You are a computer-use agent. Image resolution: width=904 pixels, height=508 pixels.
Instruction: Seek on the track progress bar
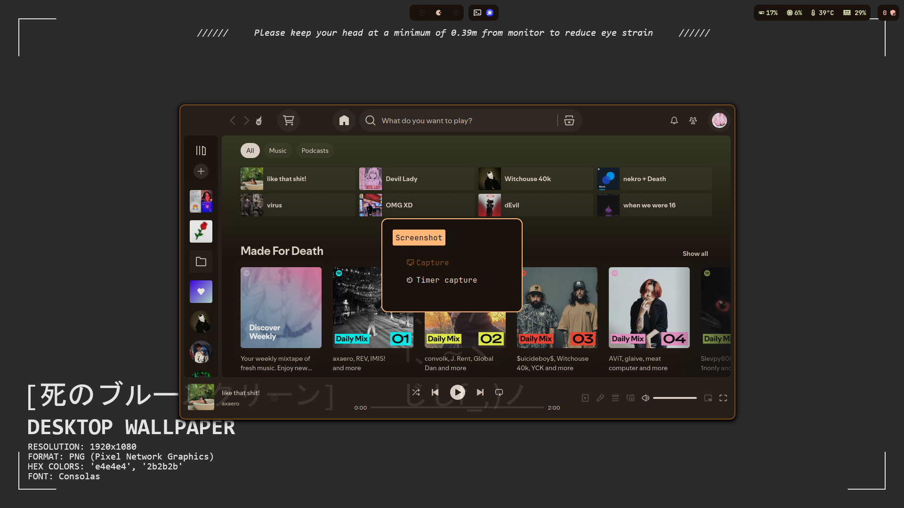(457, 407)
